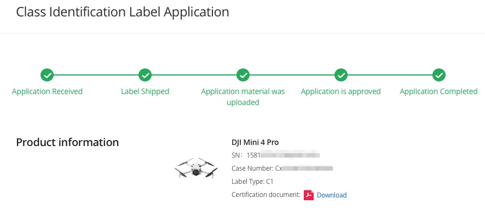Click the Case Number text line
The image size is (485, 215).
click(x=282, y=168)
